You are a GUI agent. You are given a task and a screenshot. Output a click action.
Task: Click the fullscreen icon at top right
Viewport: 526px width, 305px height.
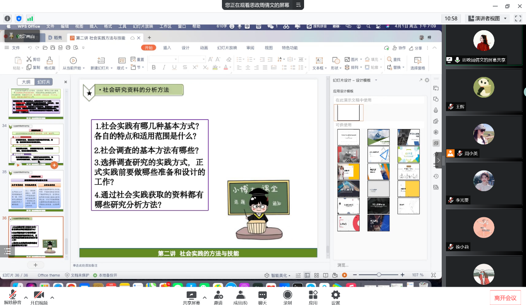coord(518,18)
